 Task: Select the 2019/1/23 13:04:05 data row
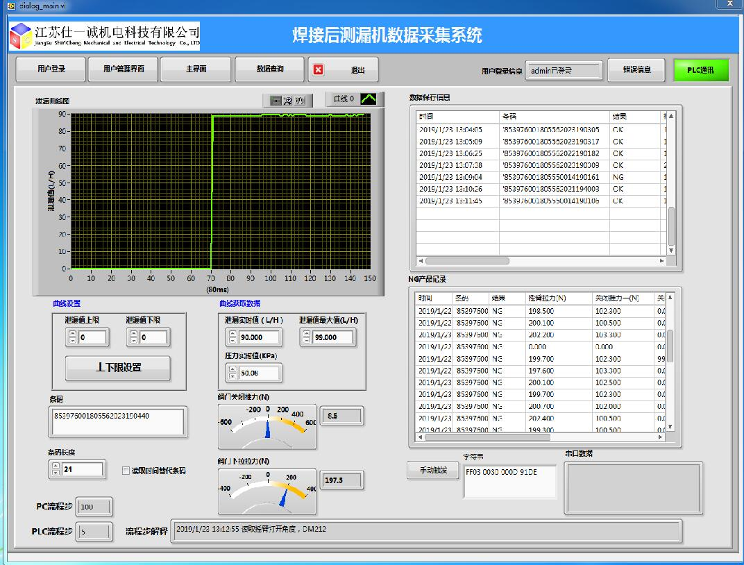coord(541,130)
